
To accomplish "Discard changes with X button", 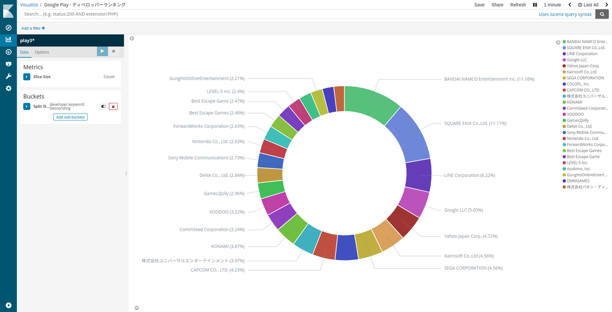I will pyautogui.click(x=114, y=51).
